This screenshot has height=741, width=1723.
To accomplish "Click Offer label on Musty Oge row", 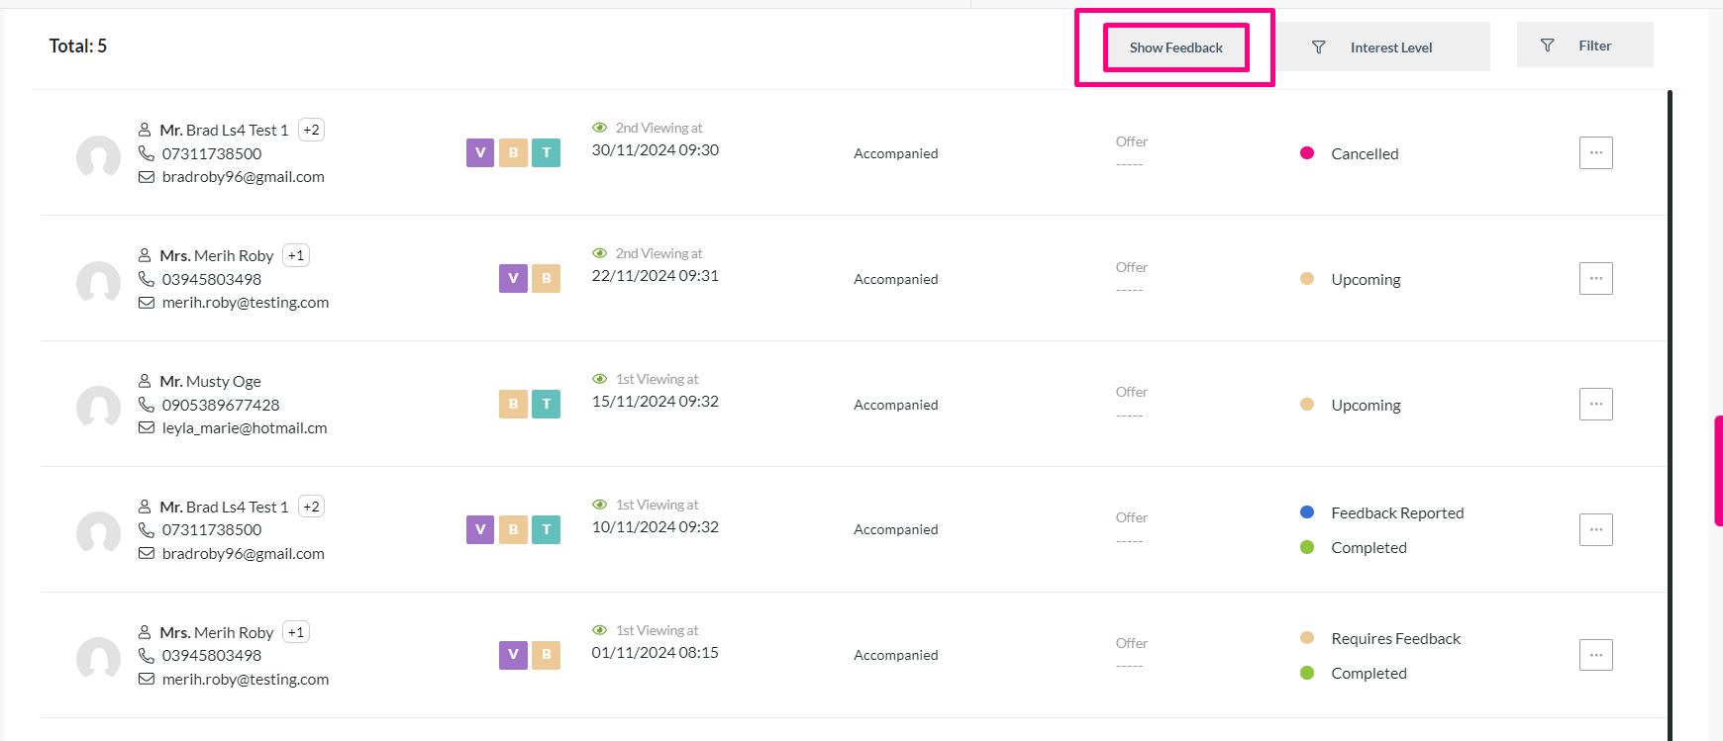I will point(1132,392).
